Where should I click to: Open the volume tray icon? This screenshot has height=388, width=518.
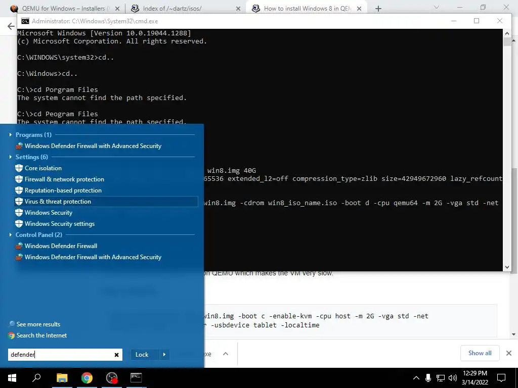453,378
